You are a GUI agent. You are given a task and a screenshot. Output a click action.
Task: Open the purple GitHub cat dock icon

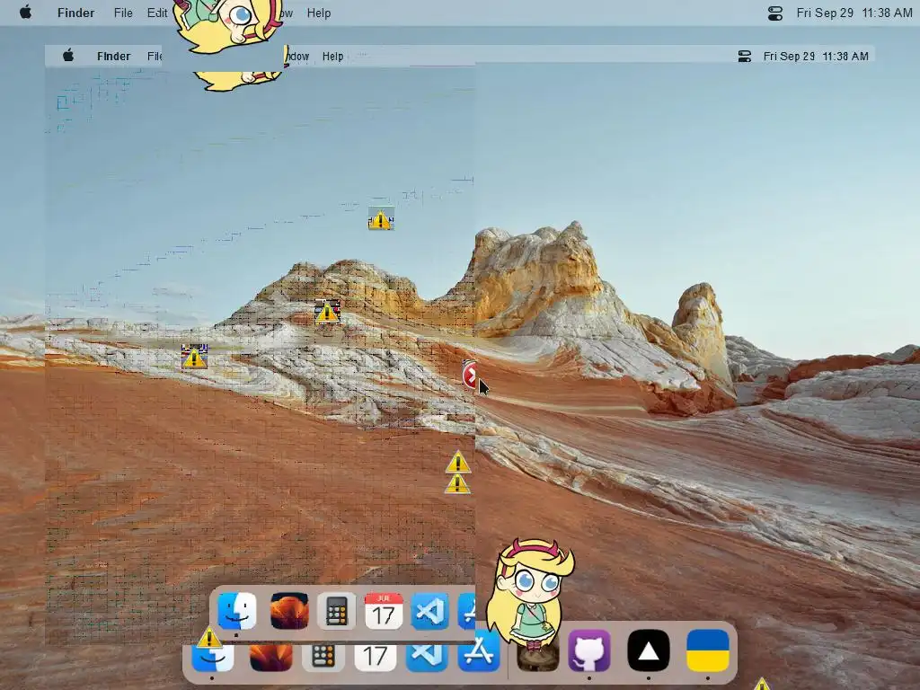pos(589,650)
